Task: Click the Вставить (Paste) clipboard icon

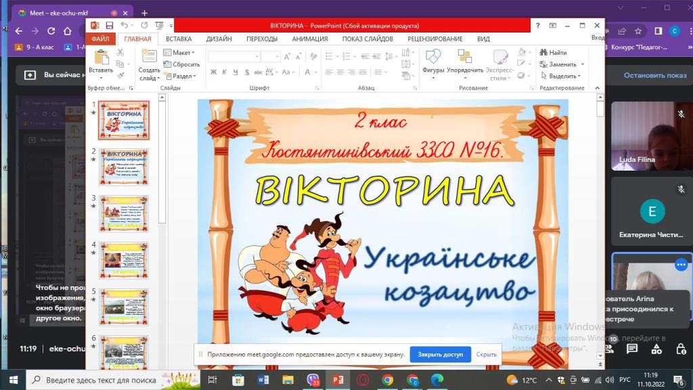Action: tap(102, 57)
